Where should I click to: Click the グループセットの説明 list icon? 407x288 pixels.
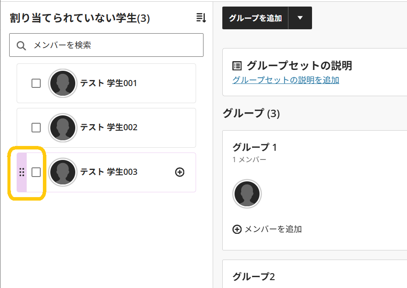coord(237,66)
